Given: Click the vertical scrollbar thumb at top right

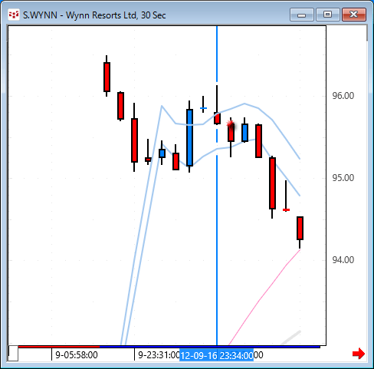Looking at the screenshot, I should (367, 33).
